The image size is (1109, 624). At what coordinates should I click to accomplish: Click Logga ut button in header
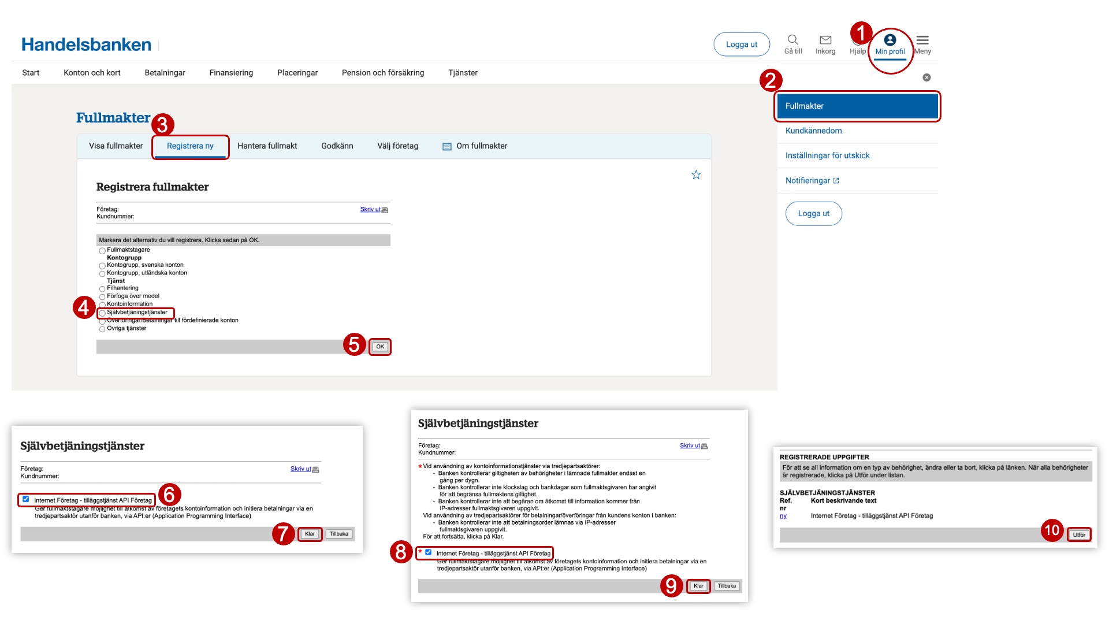click(742, 44)
